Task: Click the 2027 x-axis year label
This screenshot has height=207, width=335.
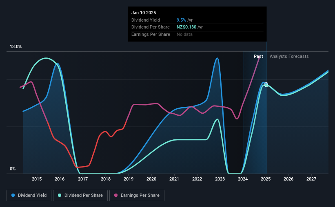Action: coord(311,179)
